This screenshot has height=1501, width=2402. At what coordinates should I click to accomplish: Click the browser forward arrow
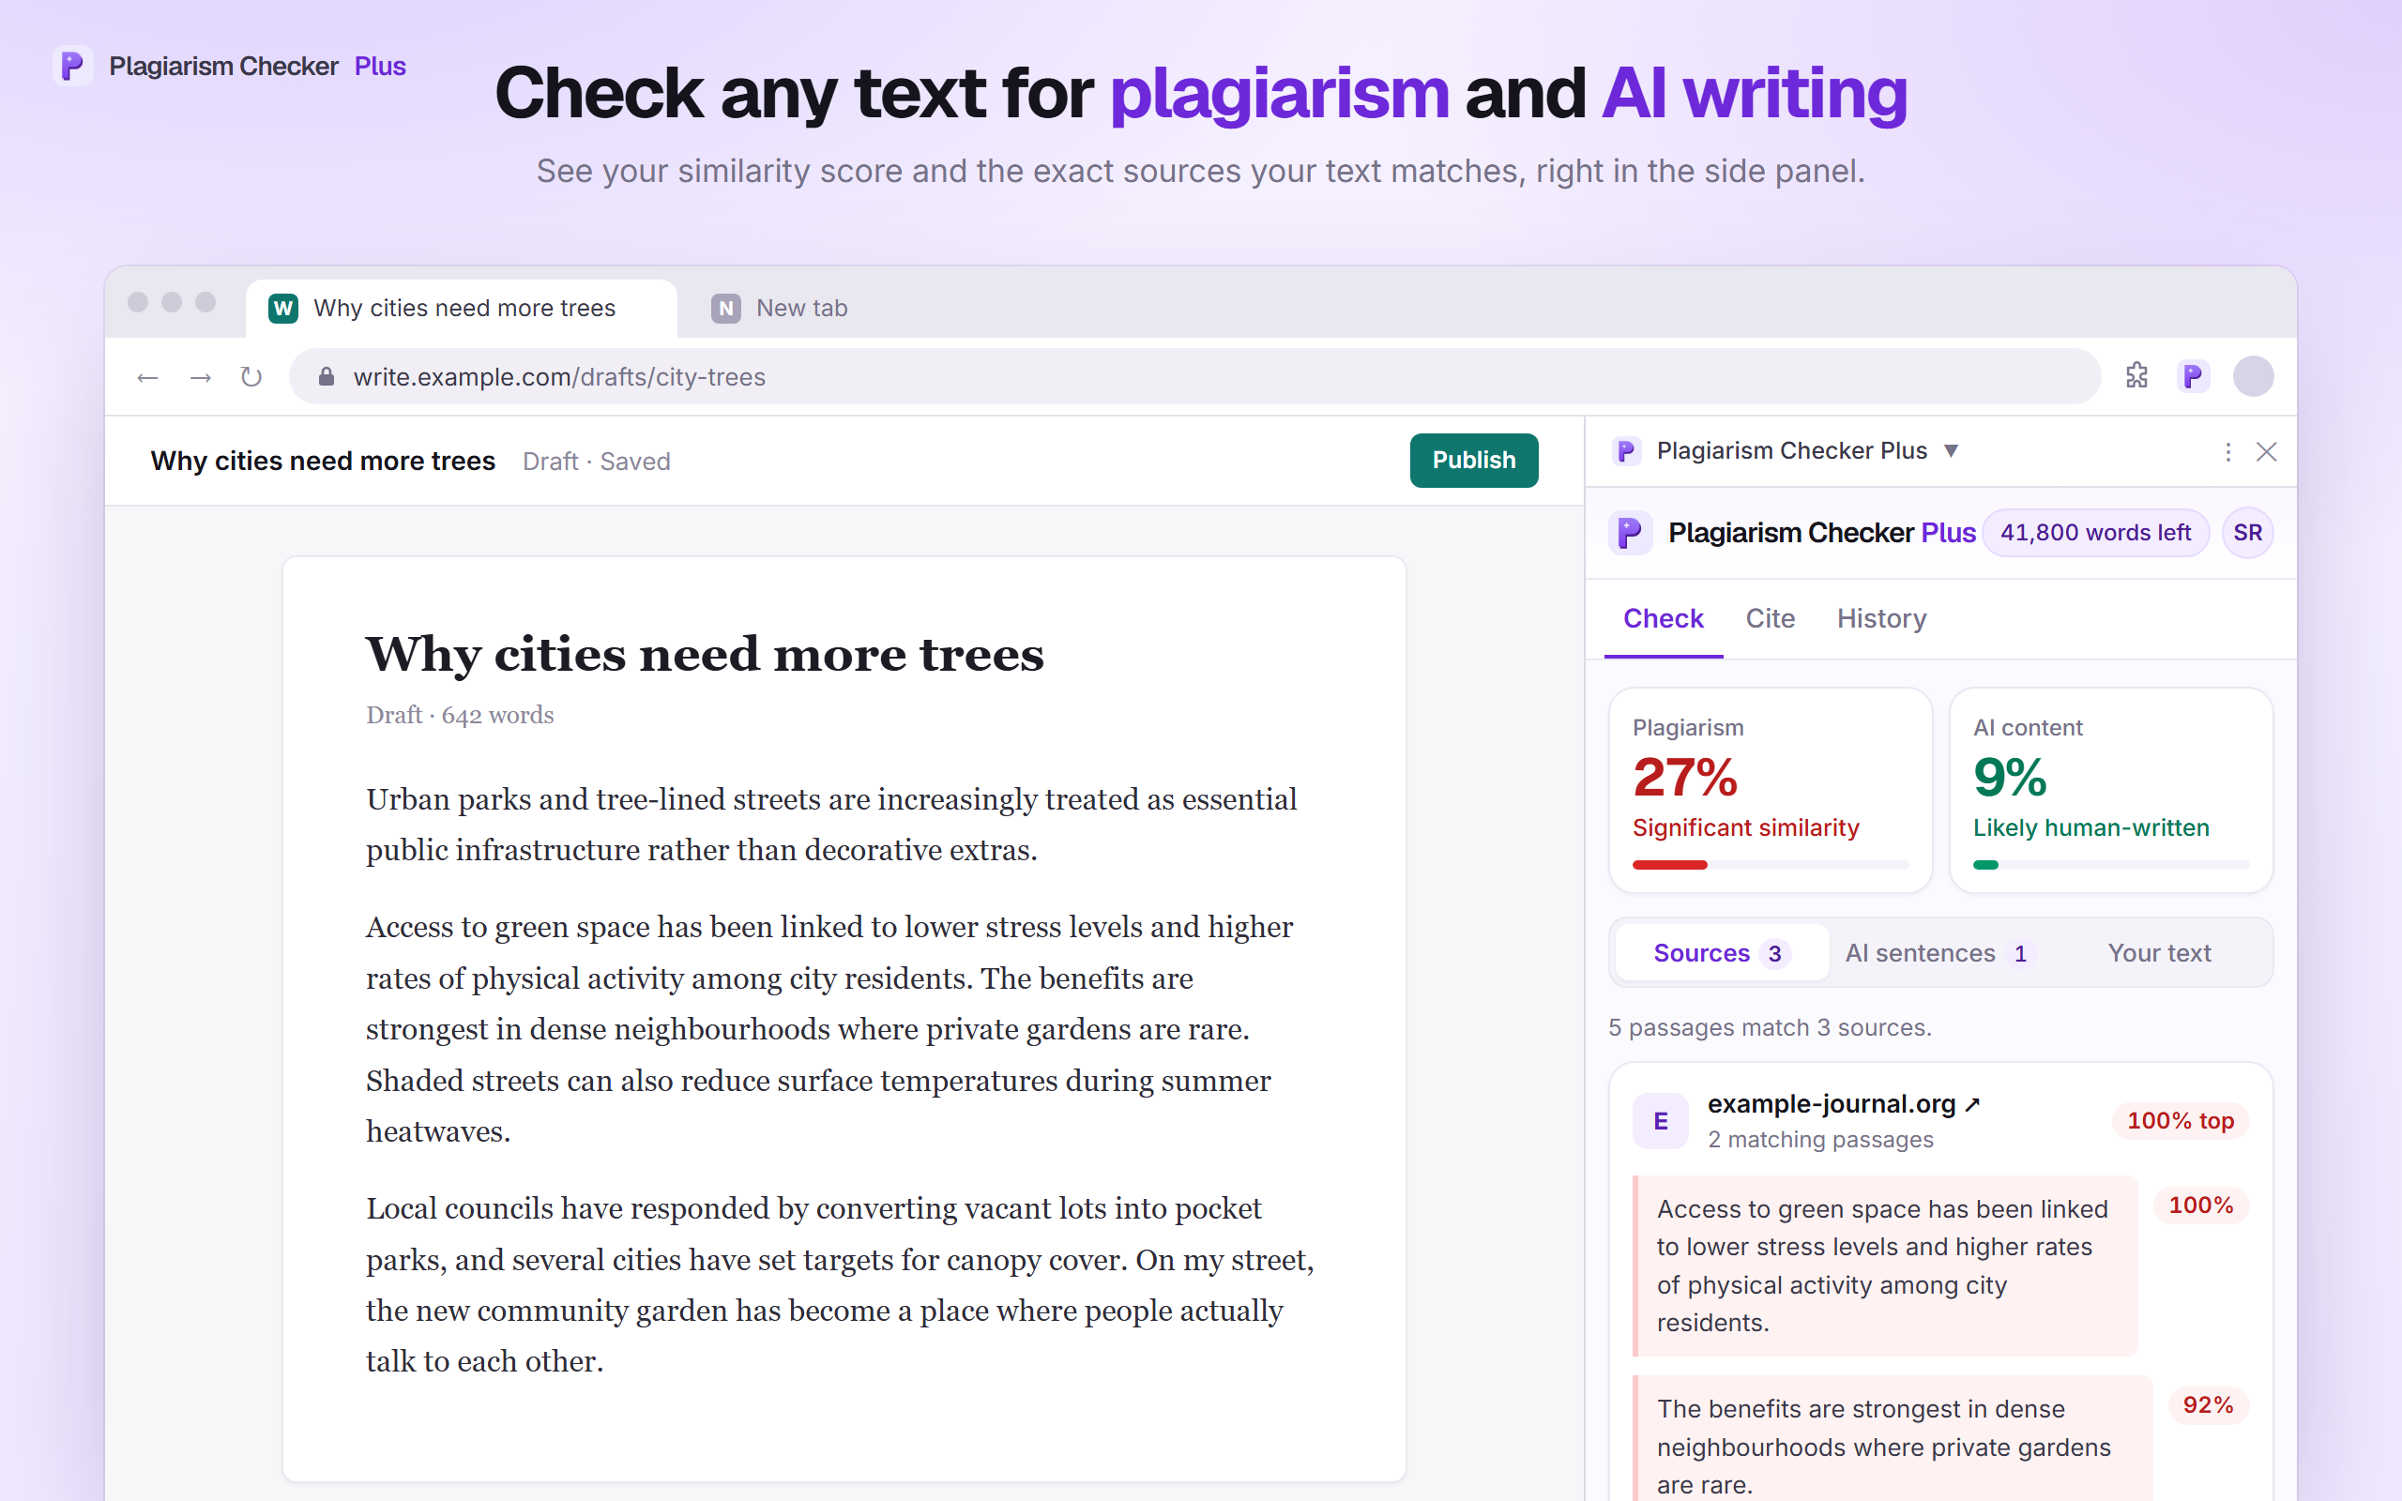tap(201, 377)
